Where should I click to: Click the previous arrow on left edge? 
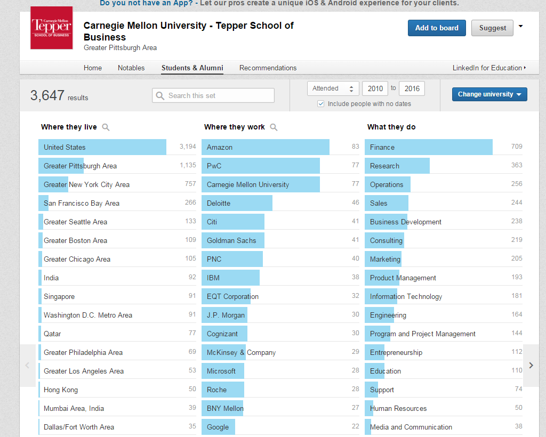tap(28, 365)
